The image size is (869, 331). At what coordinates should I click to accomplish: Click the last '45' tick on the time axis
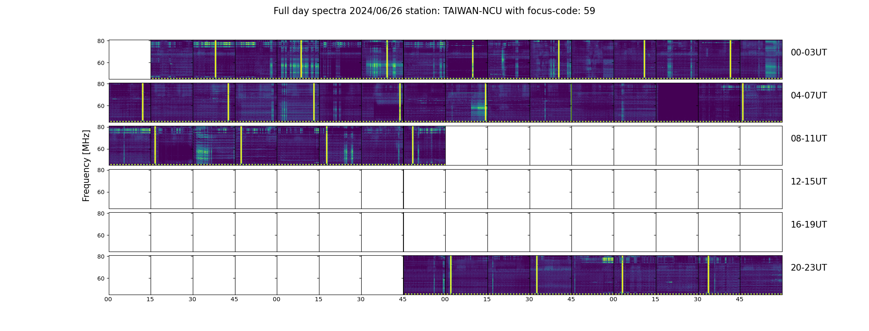click(x=739, y=300)
